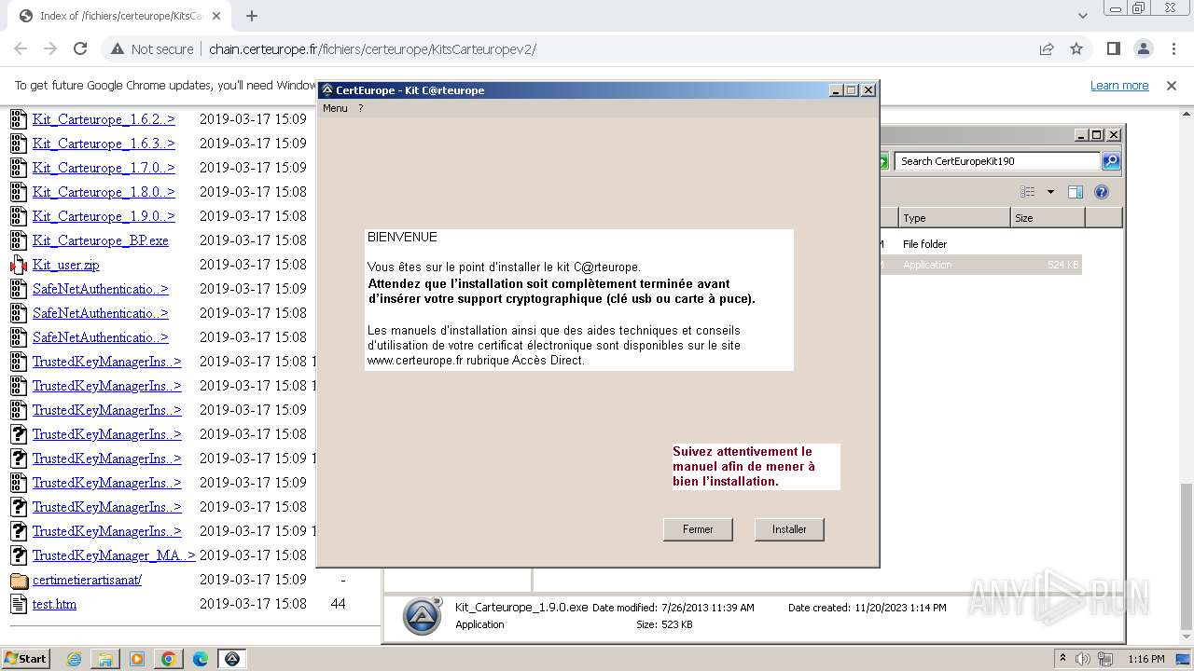Click the Search CertEuropeKit190 field in Explorer
The image size is (1194, 671).
coord(997,161)
